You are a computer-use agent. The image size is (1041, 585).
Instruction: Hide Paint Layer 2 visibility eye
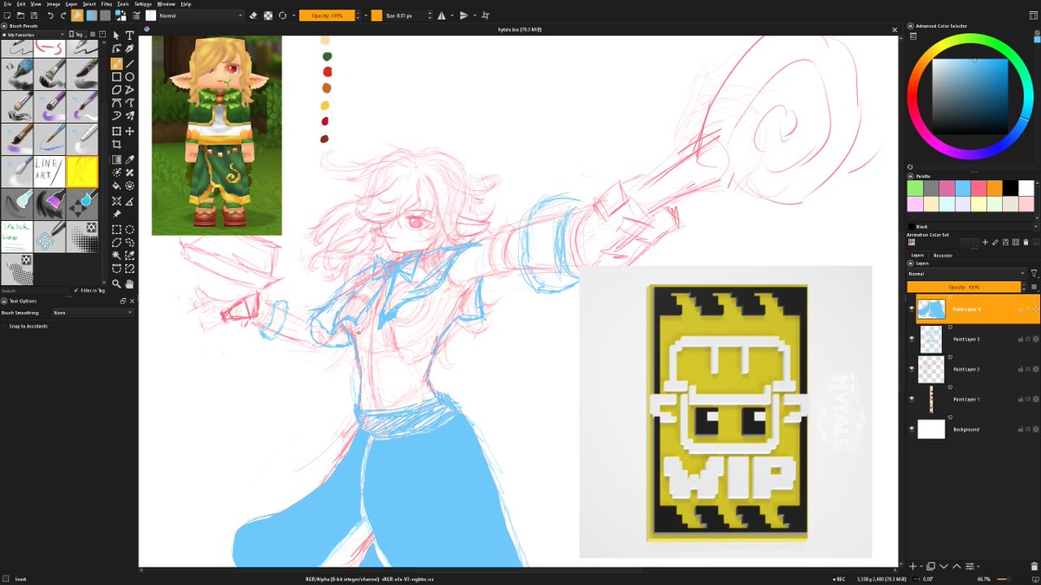click(x=912, y=369)
